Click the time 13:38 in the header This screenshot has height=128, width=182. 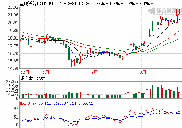pos(84,4)
